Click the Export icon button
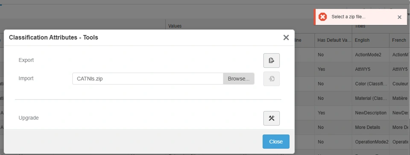The height and width of the screenshot is (155, 410). coord(272,61)
